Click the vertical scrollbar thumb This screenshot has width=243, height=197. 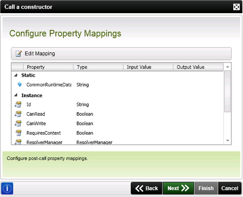[228, 91]
